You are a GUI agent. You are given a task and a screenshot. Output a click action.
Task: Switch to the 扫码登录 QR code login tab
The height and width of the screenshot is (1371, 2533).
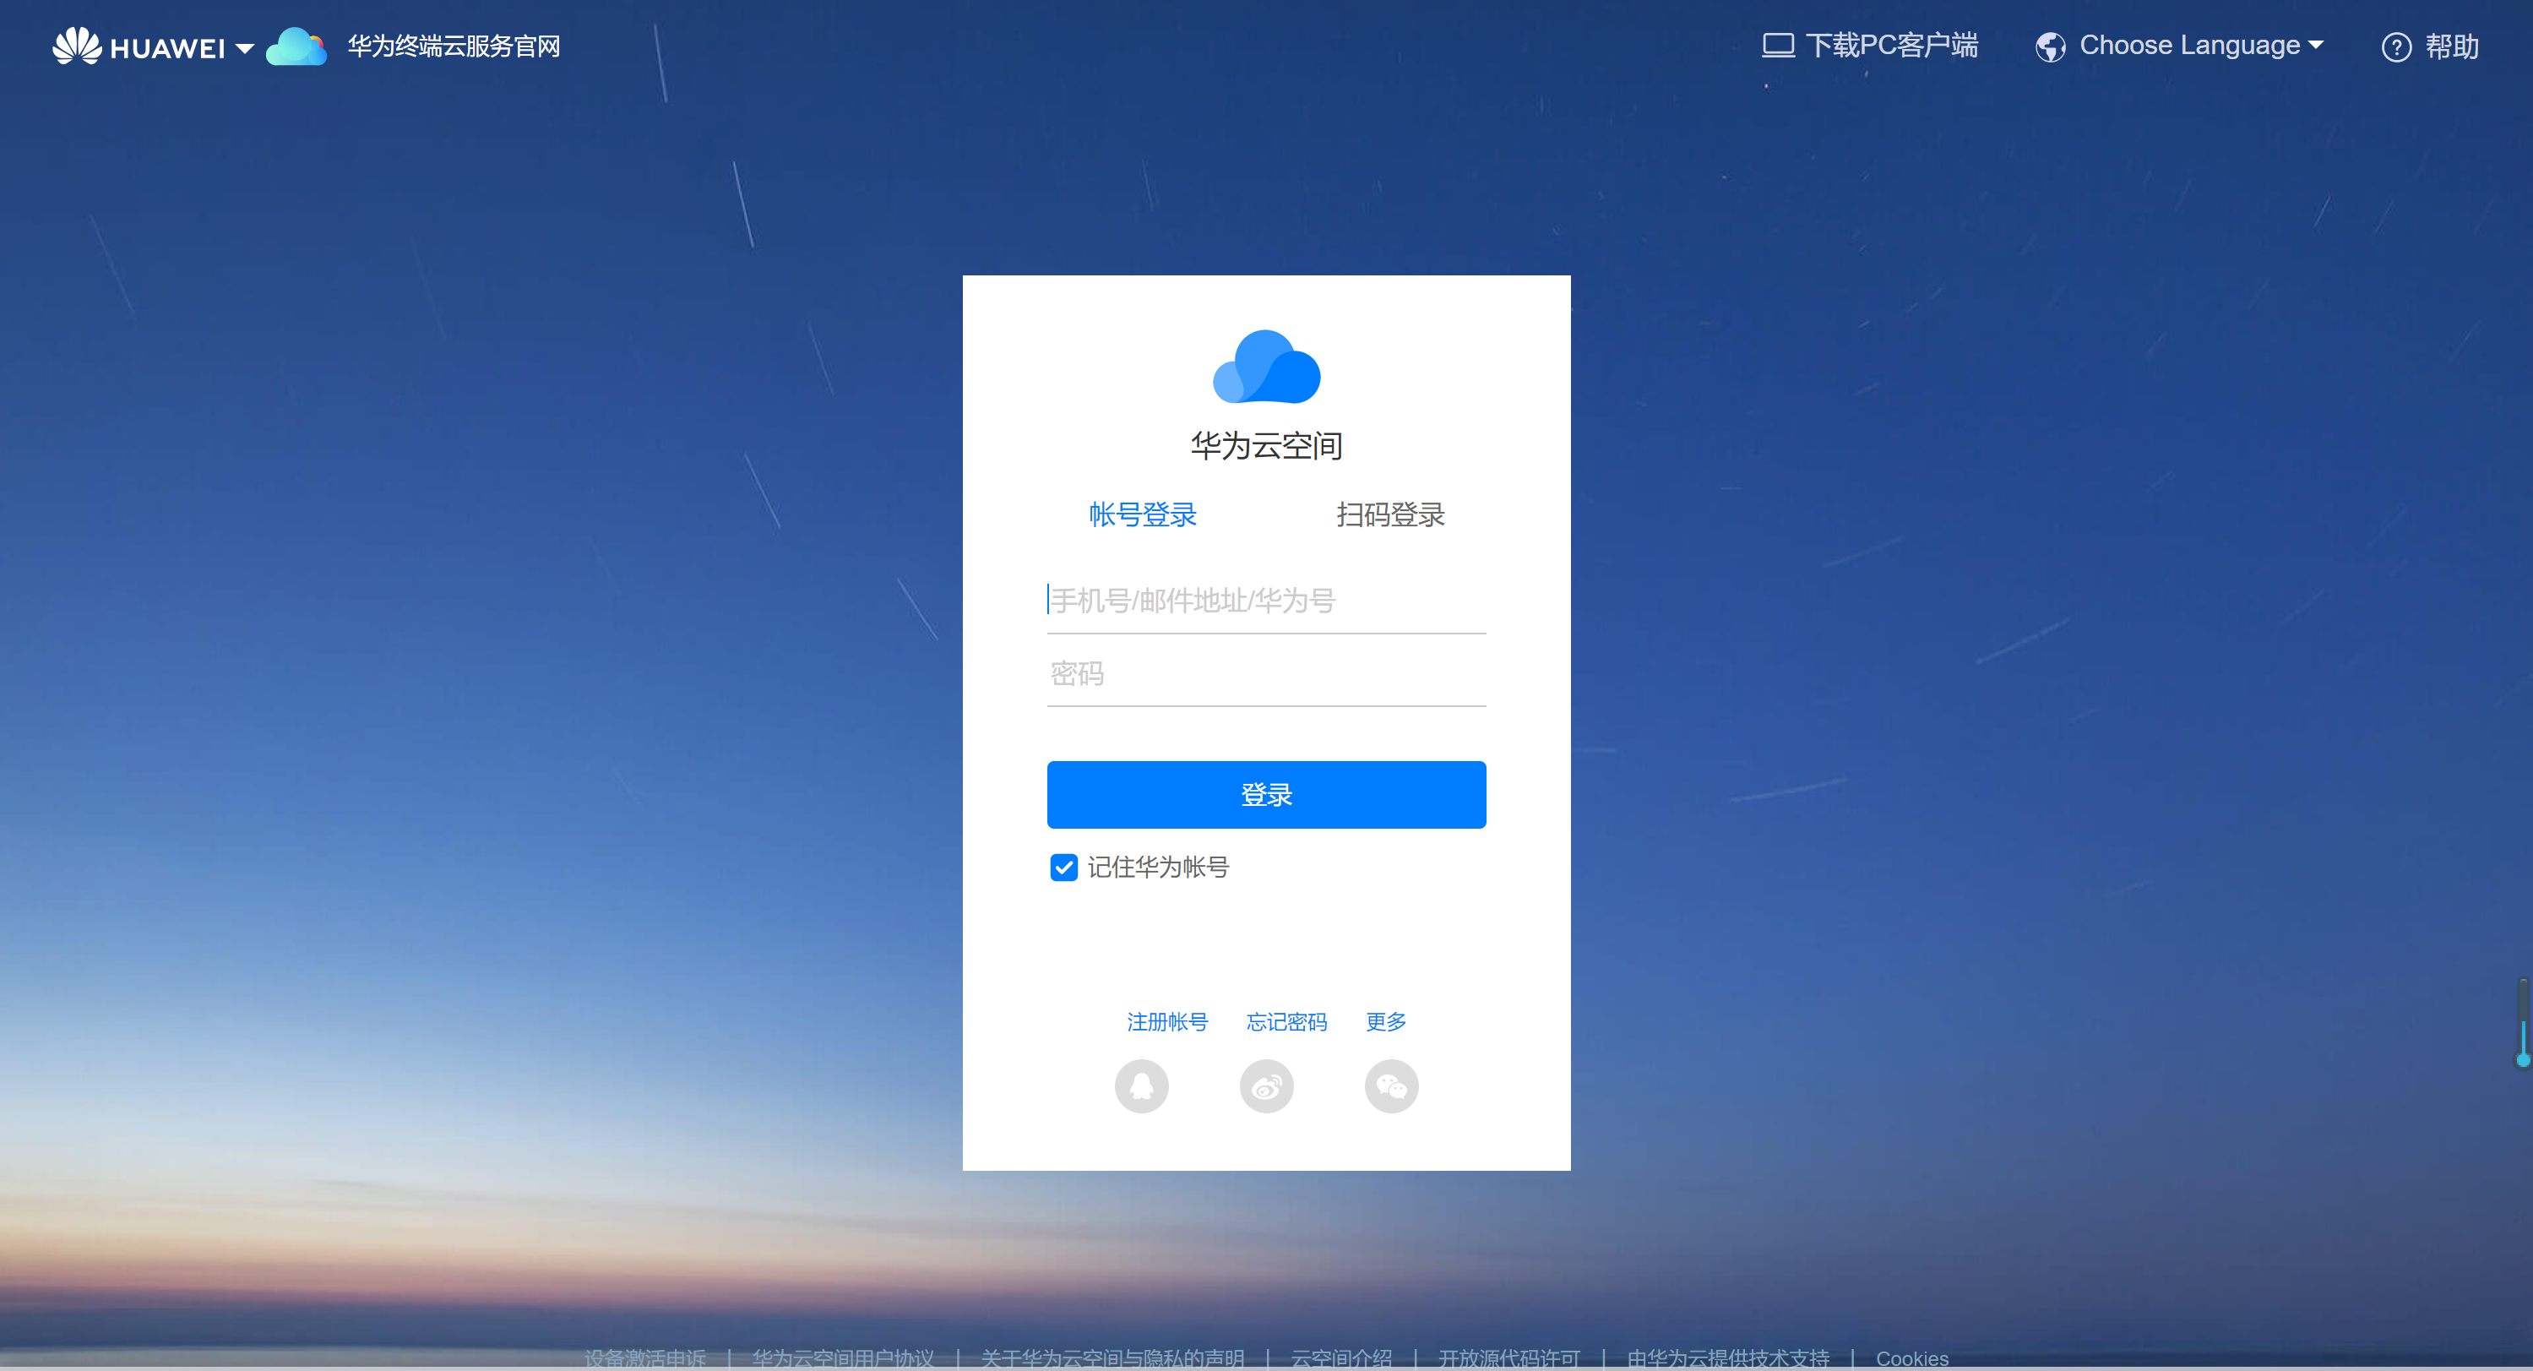coord(1394,515)
